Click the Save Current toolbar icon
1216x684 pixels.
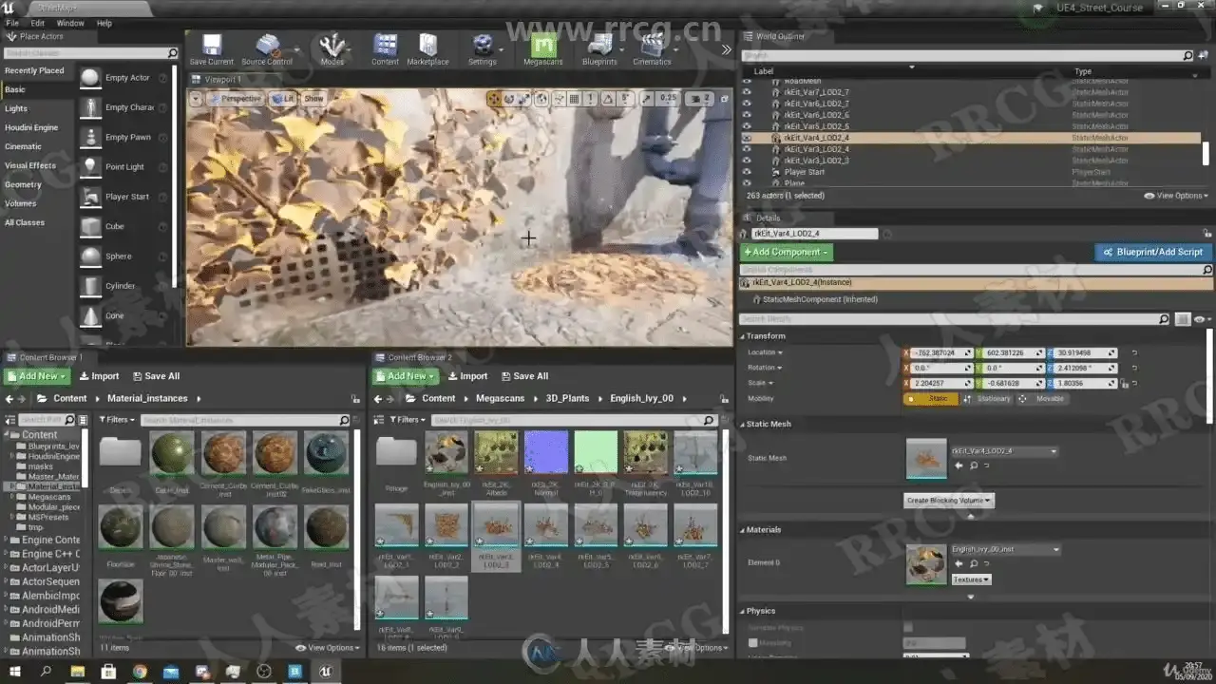(211, 46)
